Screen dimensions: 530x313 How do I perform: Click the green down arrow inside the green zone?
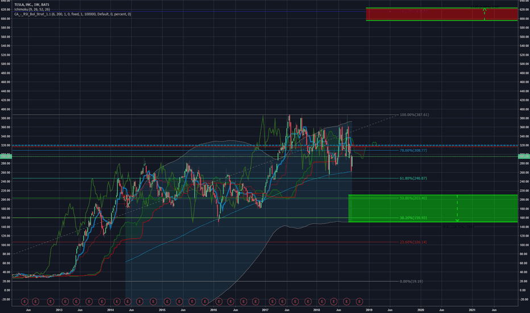[x=457, y=208]
